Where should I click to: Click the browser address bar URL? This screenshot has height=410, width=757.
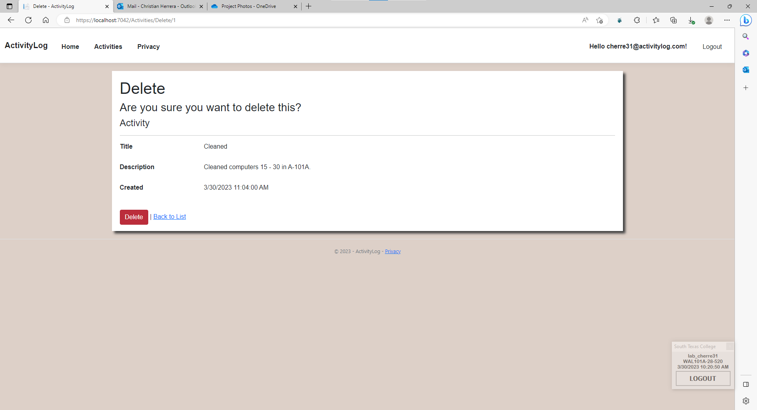[126, 20]
